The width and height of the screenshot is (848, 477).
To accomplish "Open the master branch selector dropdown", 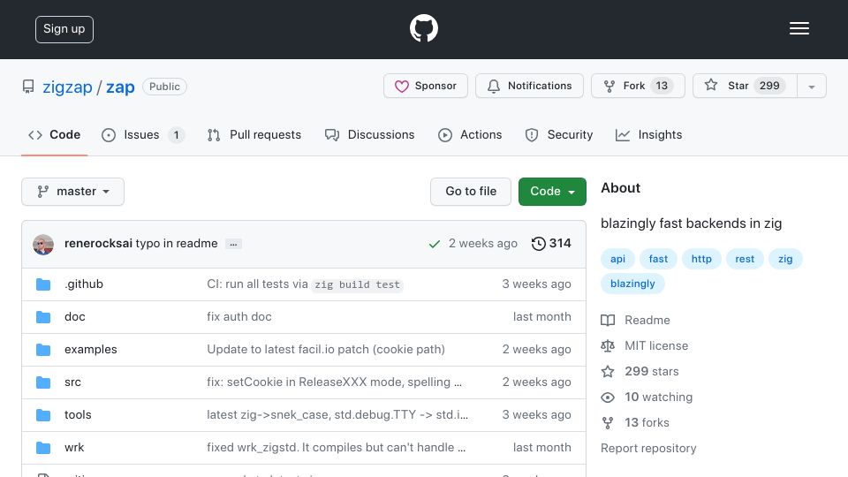I will (73, 192).
